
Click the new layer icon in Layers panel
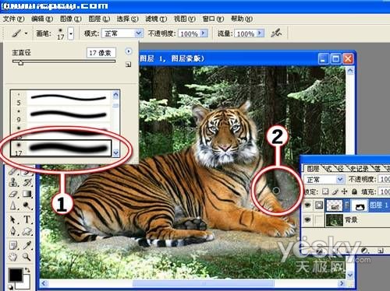click(x=381, y=251)
